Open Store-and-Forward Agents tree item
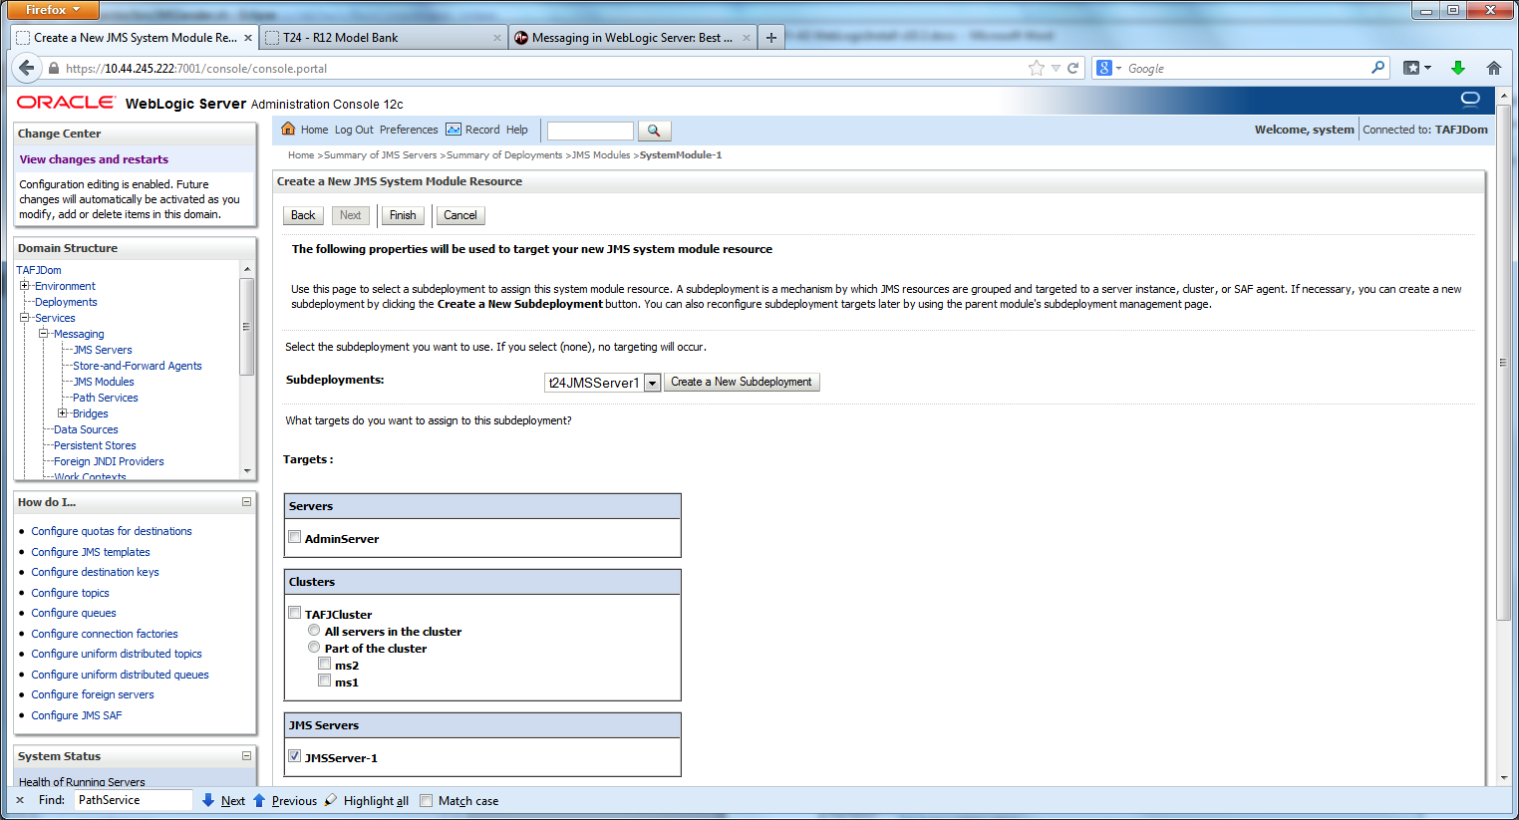This screenshot has height=820, width=1519. 138,366
